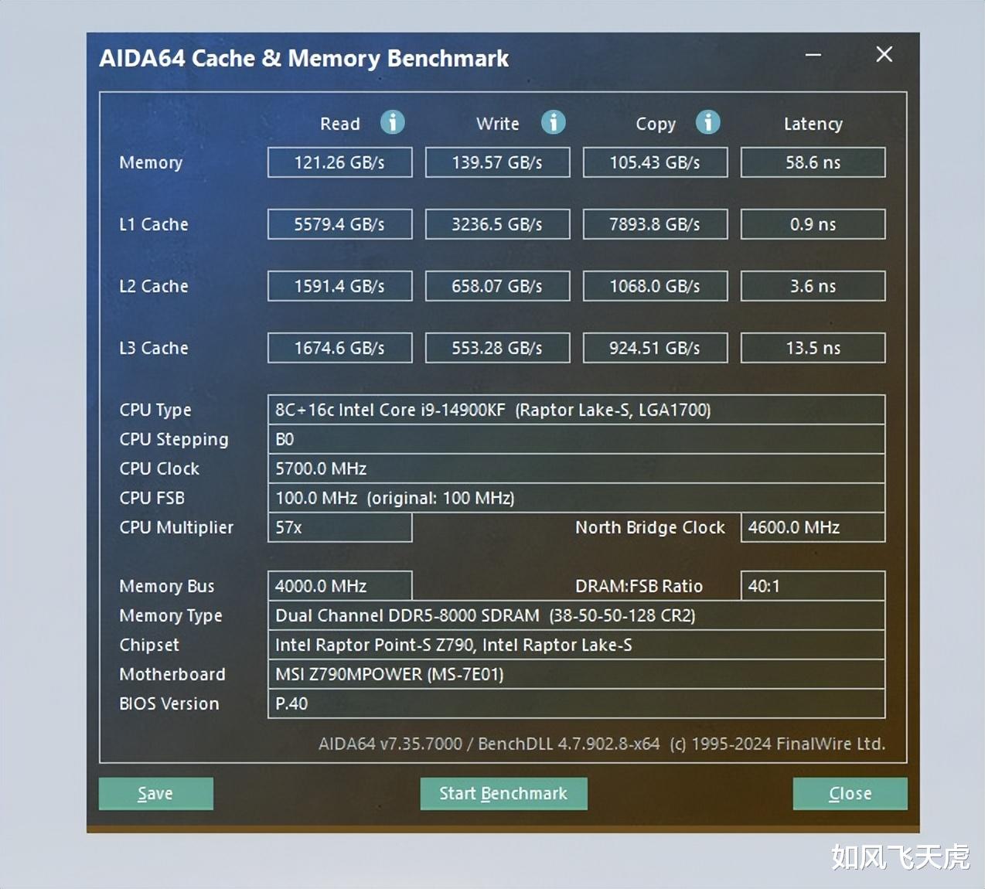Click the CPU FSB label
Viewport: 985px width, 889px height.
tap(152, 498)
